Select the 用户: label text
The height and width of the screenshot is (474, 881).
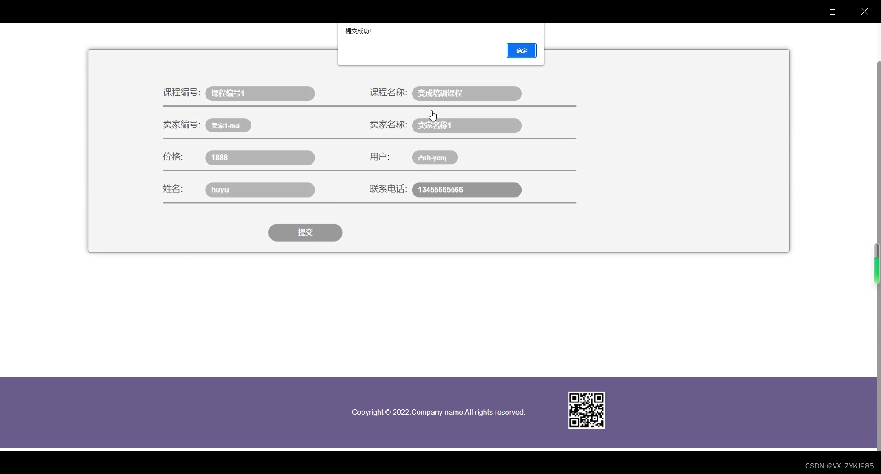coord(380,157)
